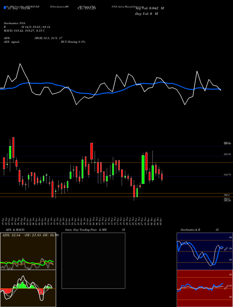
Task: Click the 'Stochastics & R' panel title
Action: coord(191,230)
